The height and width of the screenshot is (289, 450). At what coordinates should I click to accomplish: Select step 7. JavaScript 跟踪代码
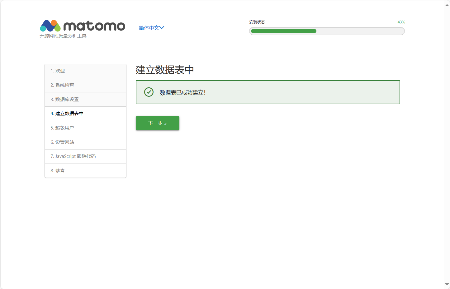pyautogui.click(x=85, y=156)
